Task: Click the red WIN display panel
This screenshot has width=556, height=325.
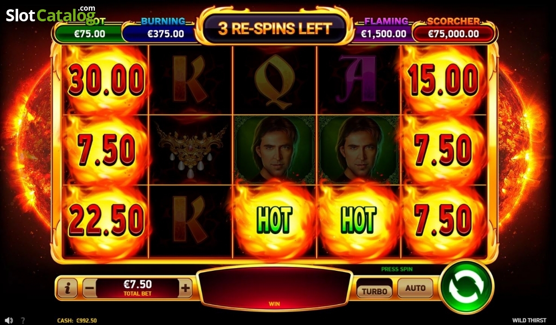Action: 275,289
